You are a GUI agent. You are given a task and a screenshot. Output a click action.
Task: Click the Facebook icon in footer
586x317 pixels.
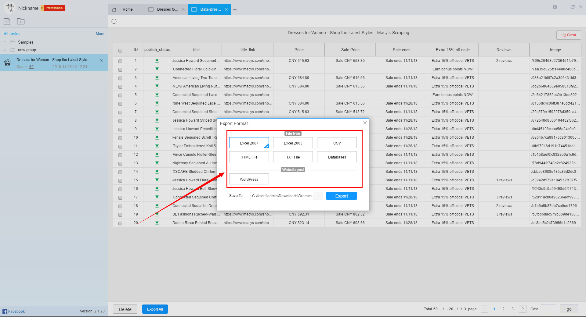coord(5,311)
